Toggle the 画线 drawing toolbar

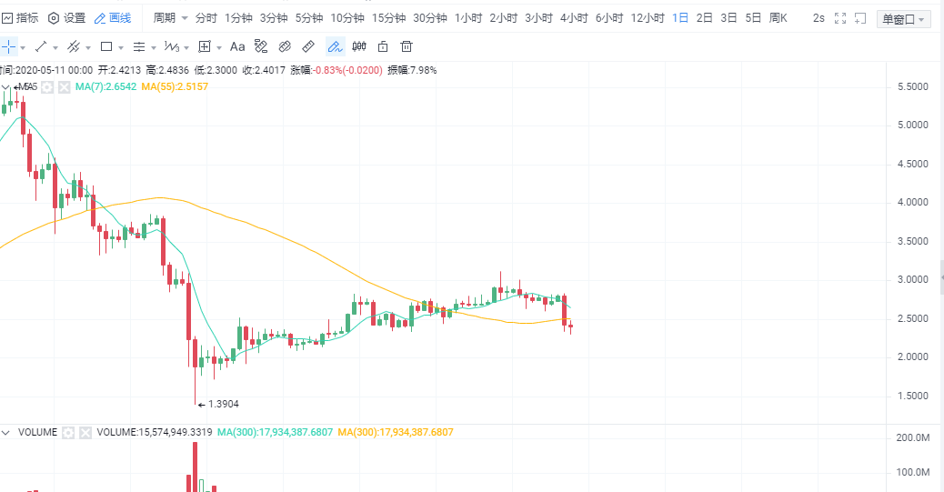[113, 18]
